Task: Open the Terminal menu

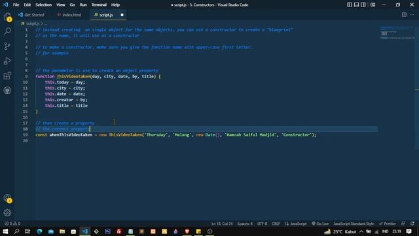Action: point(99,5)
